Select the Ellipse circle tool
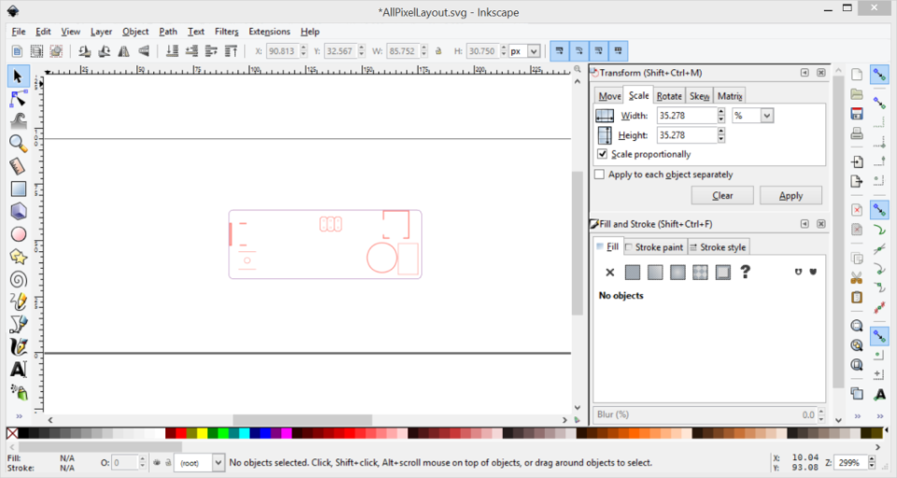The image size is (897, 478). click(18, 233)
